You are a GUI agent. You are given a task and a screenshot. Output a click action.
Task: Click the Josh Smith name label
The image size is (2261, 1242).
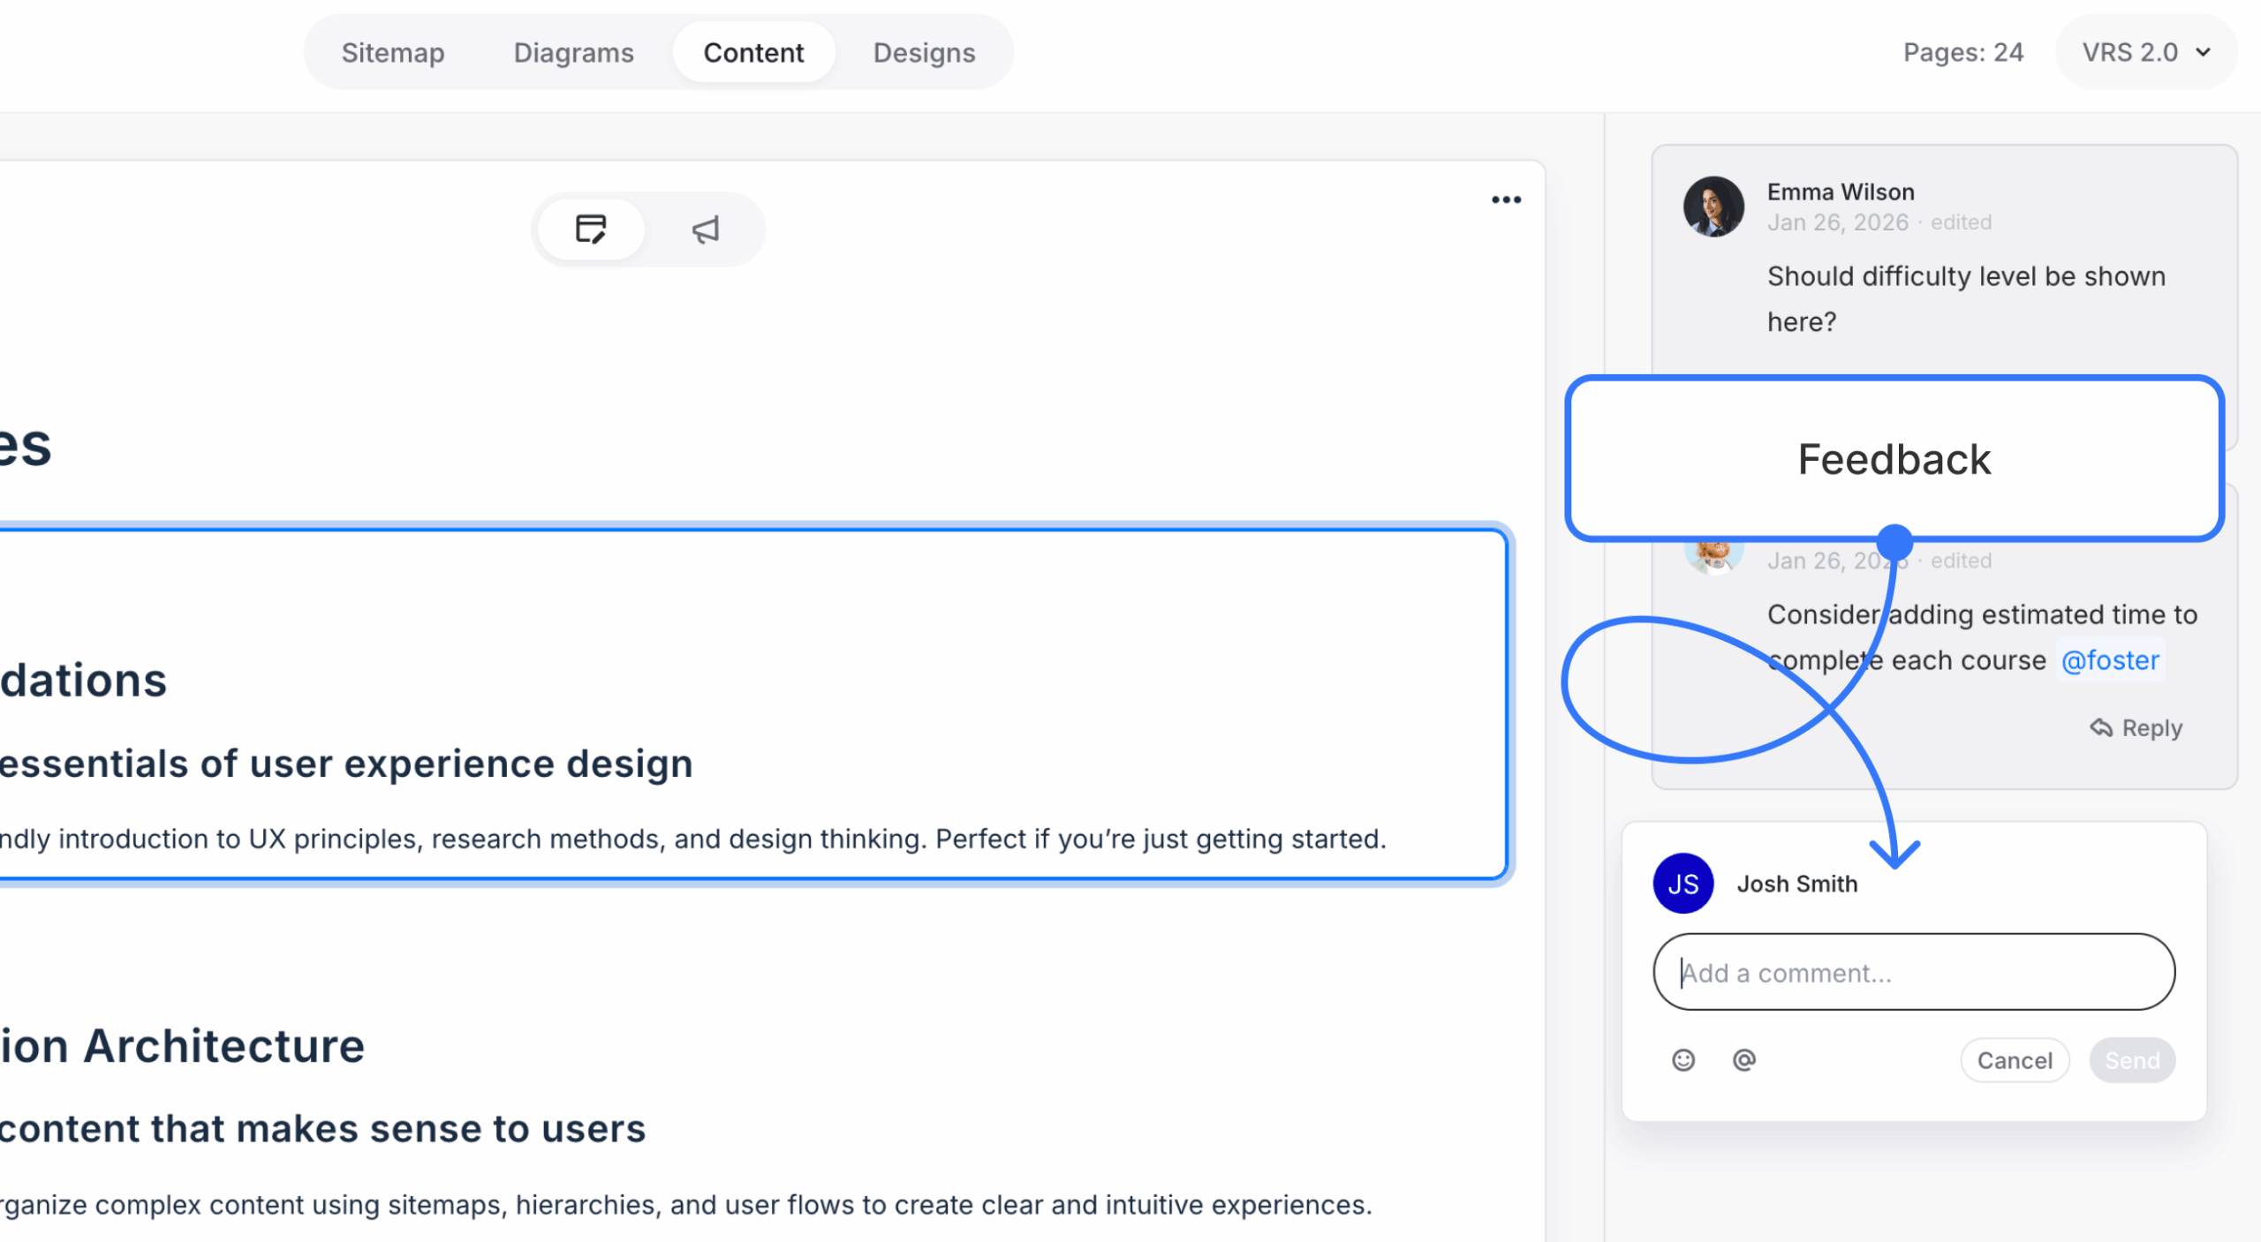pos(1796,884)
